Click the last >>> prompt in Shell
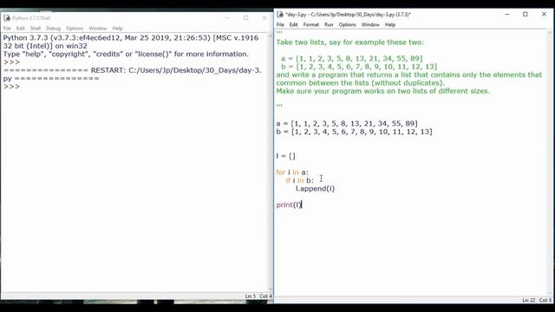The height and width of the screenshot is (312, 555). pyautogui.click(x=11, y=87)
